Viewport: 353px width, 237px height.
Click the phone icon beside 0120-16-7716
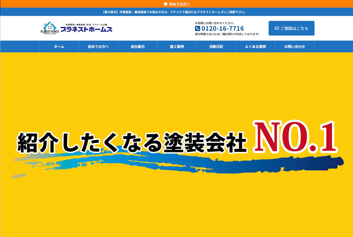pos(197,29)
